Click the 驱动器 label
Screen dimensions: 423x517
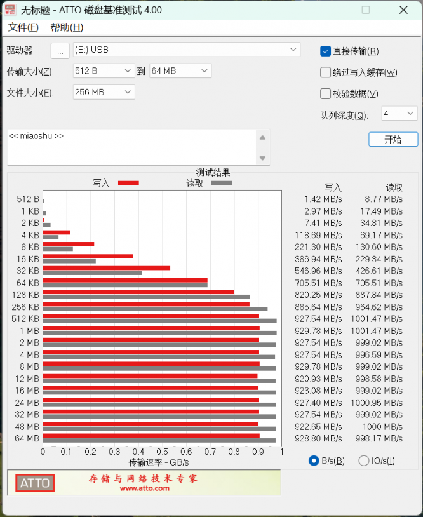pyautogui.click(x=20, y=50)
